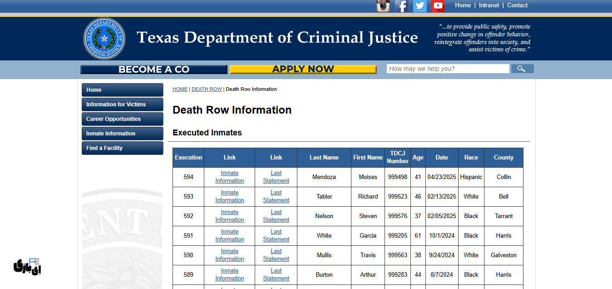Open the Facebook icon in the header
Viewport: 612px width, 289px height.
pos(401,6)
